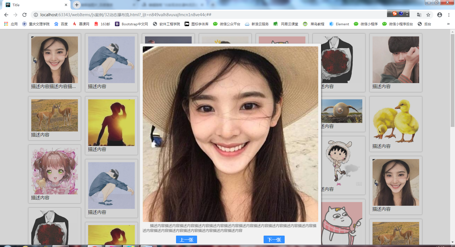Open the 163邮 bookmark
Image resolution: width=455 pixels, height=247 pixels.
coord(102,24)
